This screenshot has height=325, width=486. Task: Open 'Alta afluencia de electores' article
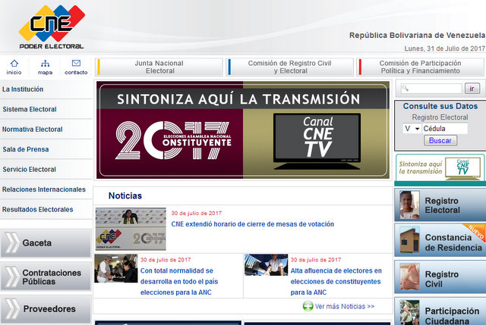coord(336,281)
